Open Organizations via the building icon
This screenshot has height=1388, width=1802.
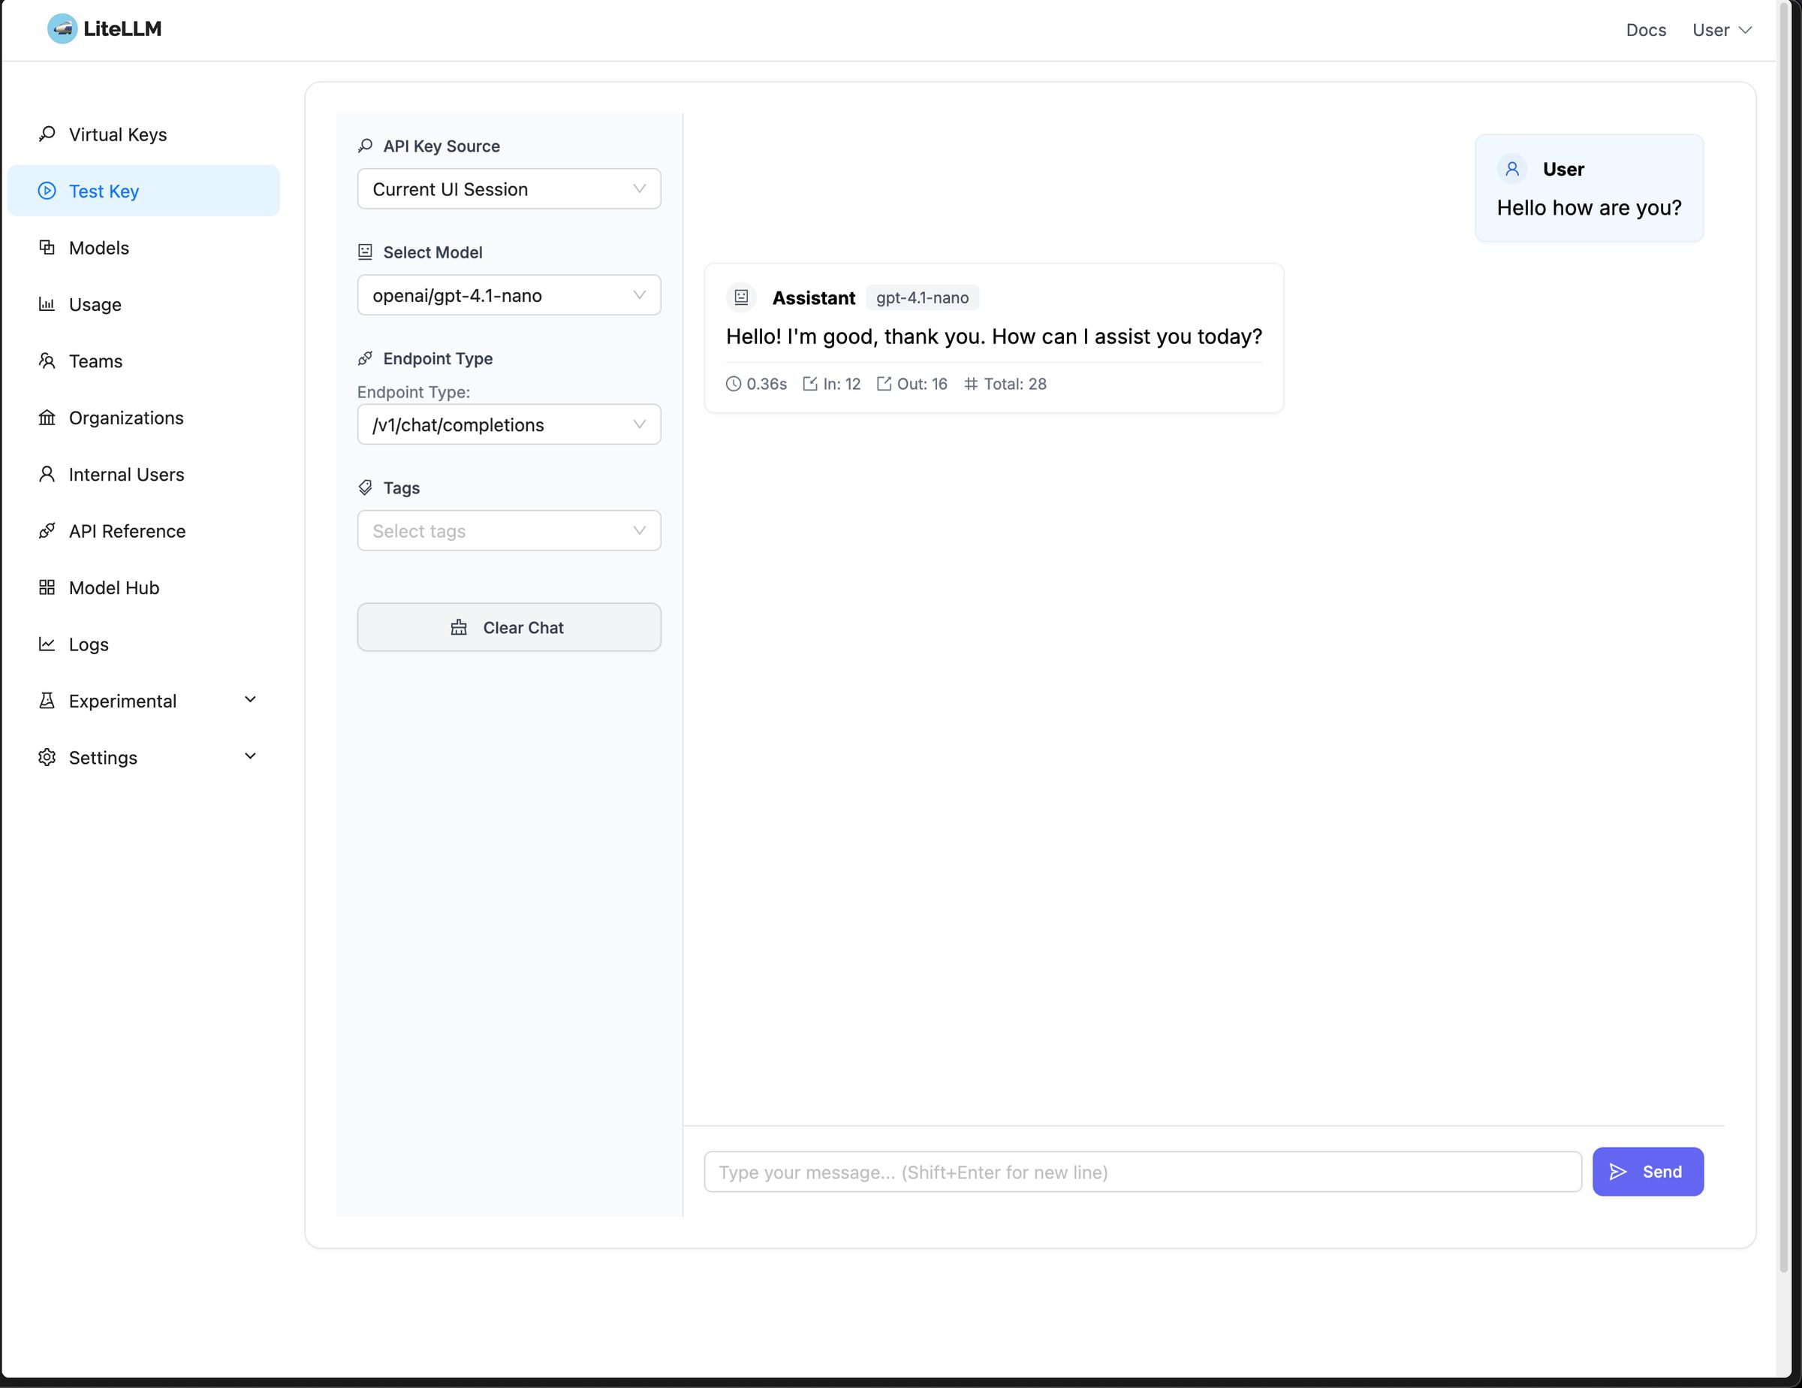click(47, 418)
